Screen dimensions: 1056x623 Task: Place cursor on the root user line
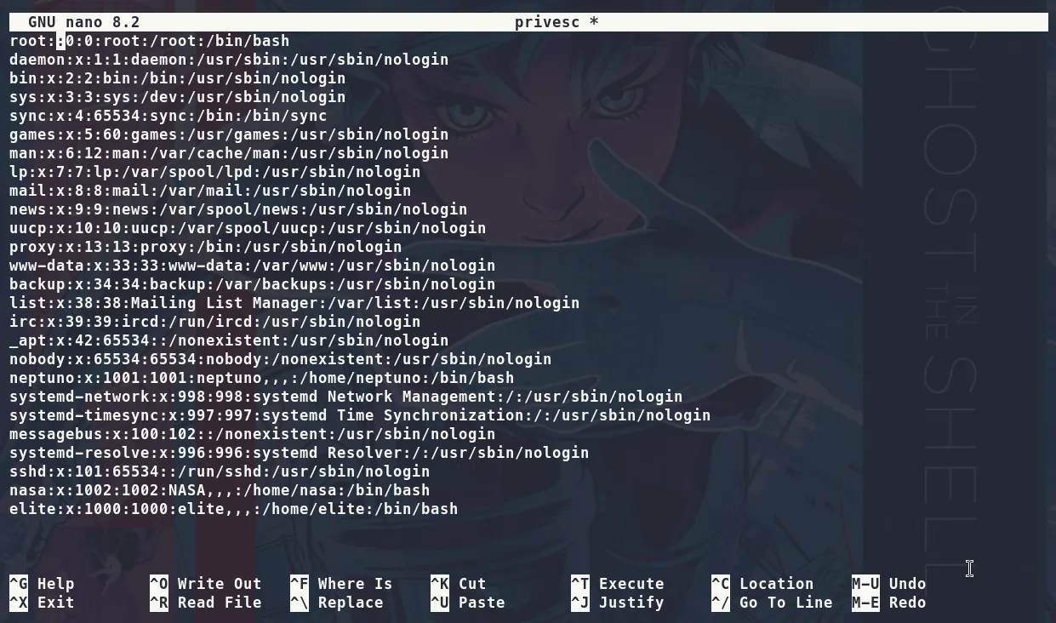[x=149, y=41]
